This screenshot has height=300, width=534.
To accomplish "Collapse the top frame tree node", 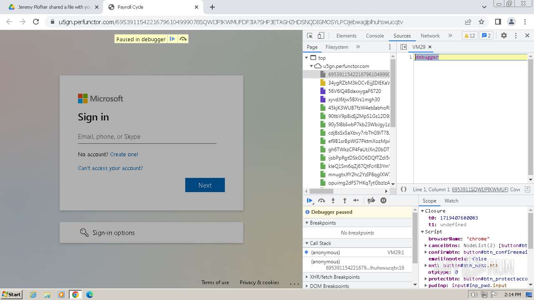I will pos(307,58).
